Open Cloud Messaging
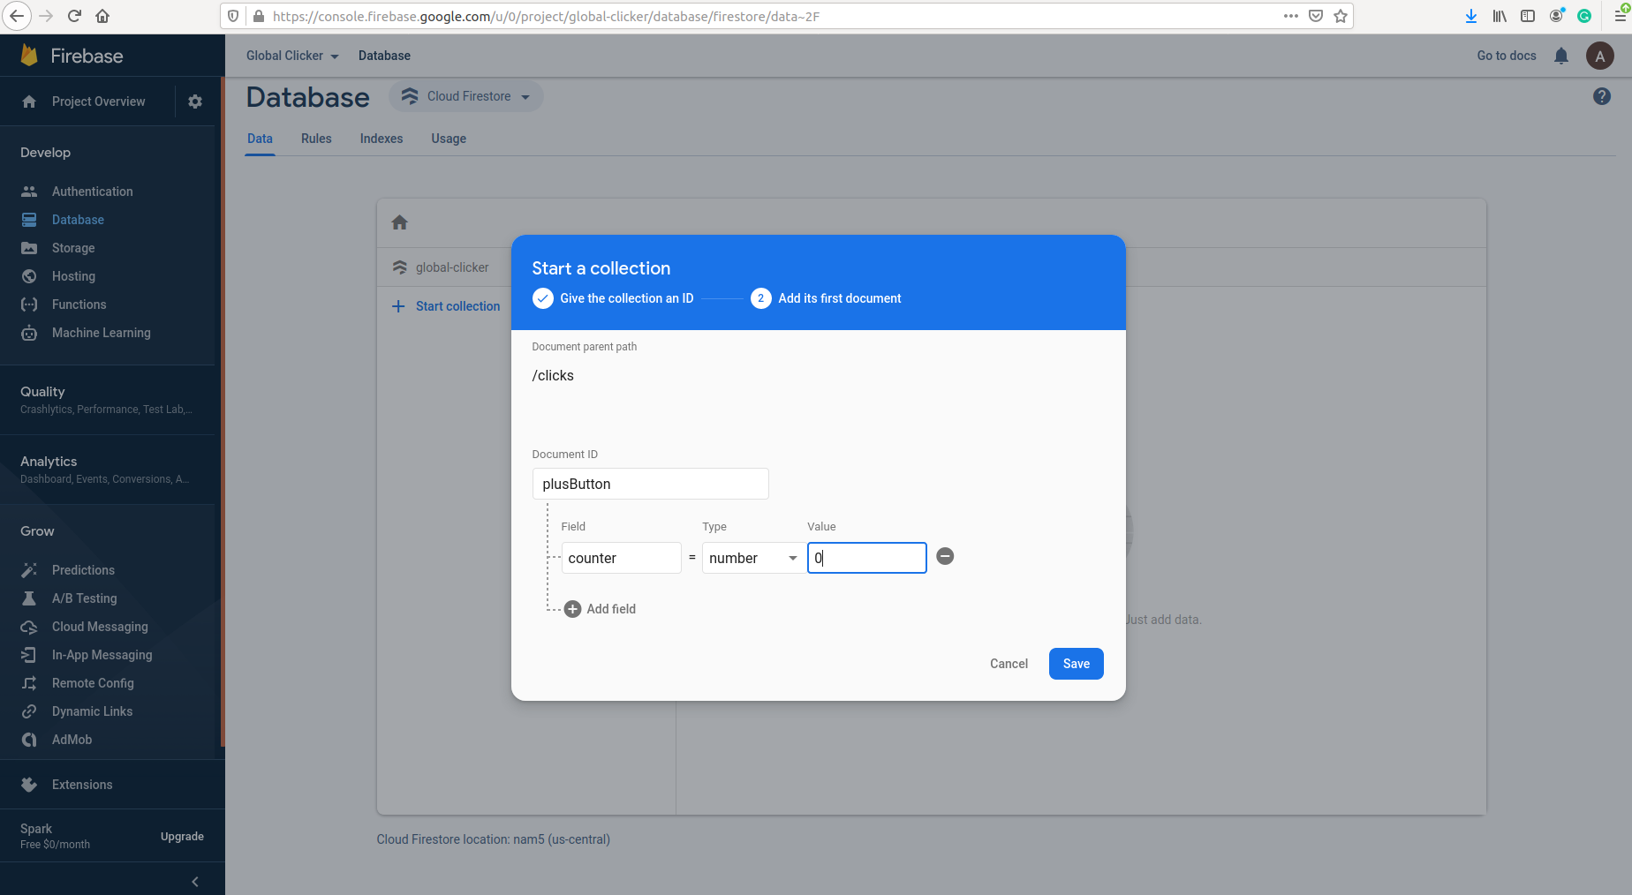The width and height of the screenshot is (1632, 895). (x=99, y=627)
